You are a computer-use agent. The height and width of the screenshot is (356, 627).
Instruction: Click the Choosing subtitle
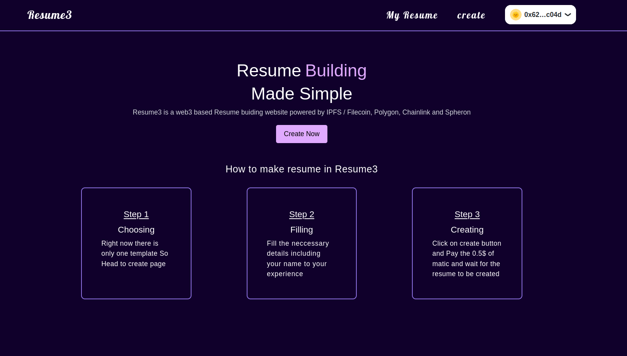pos(136,230)
